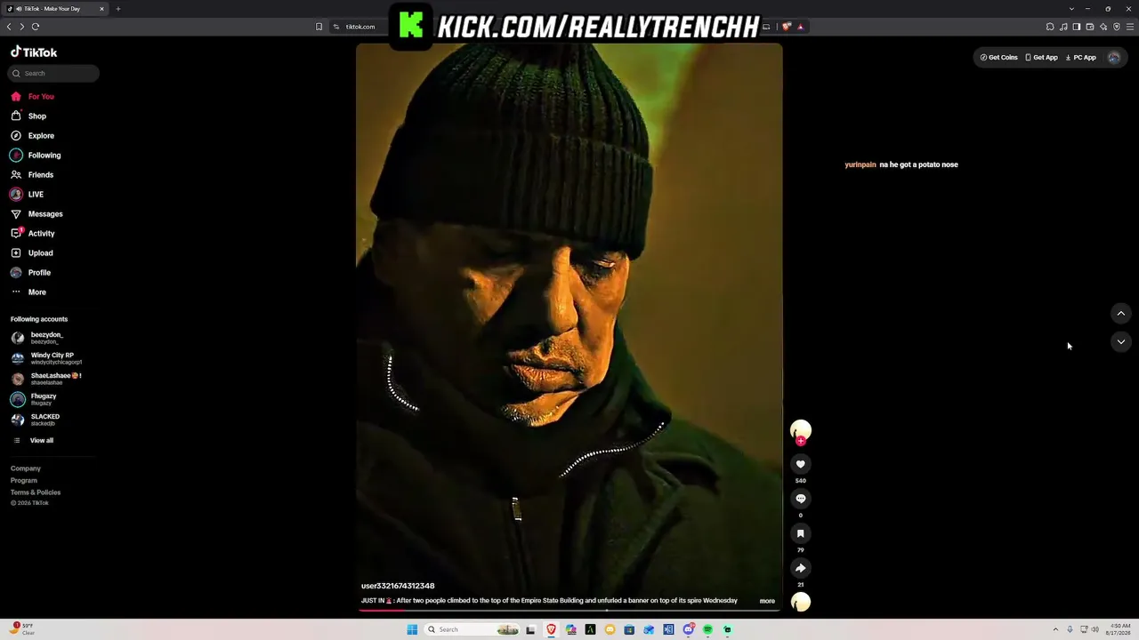Click the PC App download button

pos(1080,57)
